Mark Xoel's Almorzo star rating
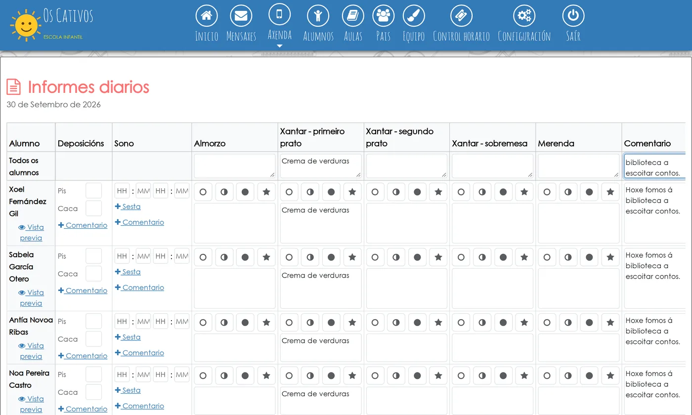692x415 pixels. tap(266, 192)
